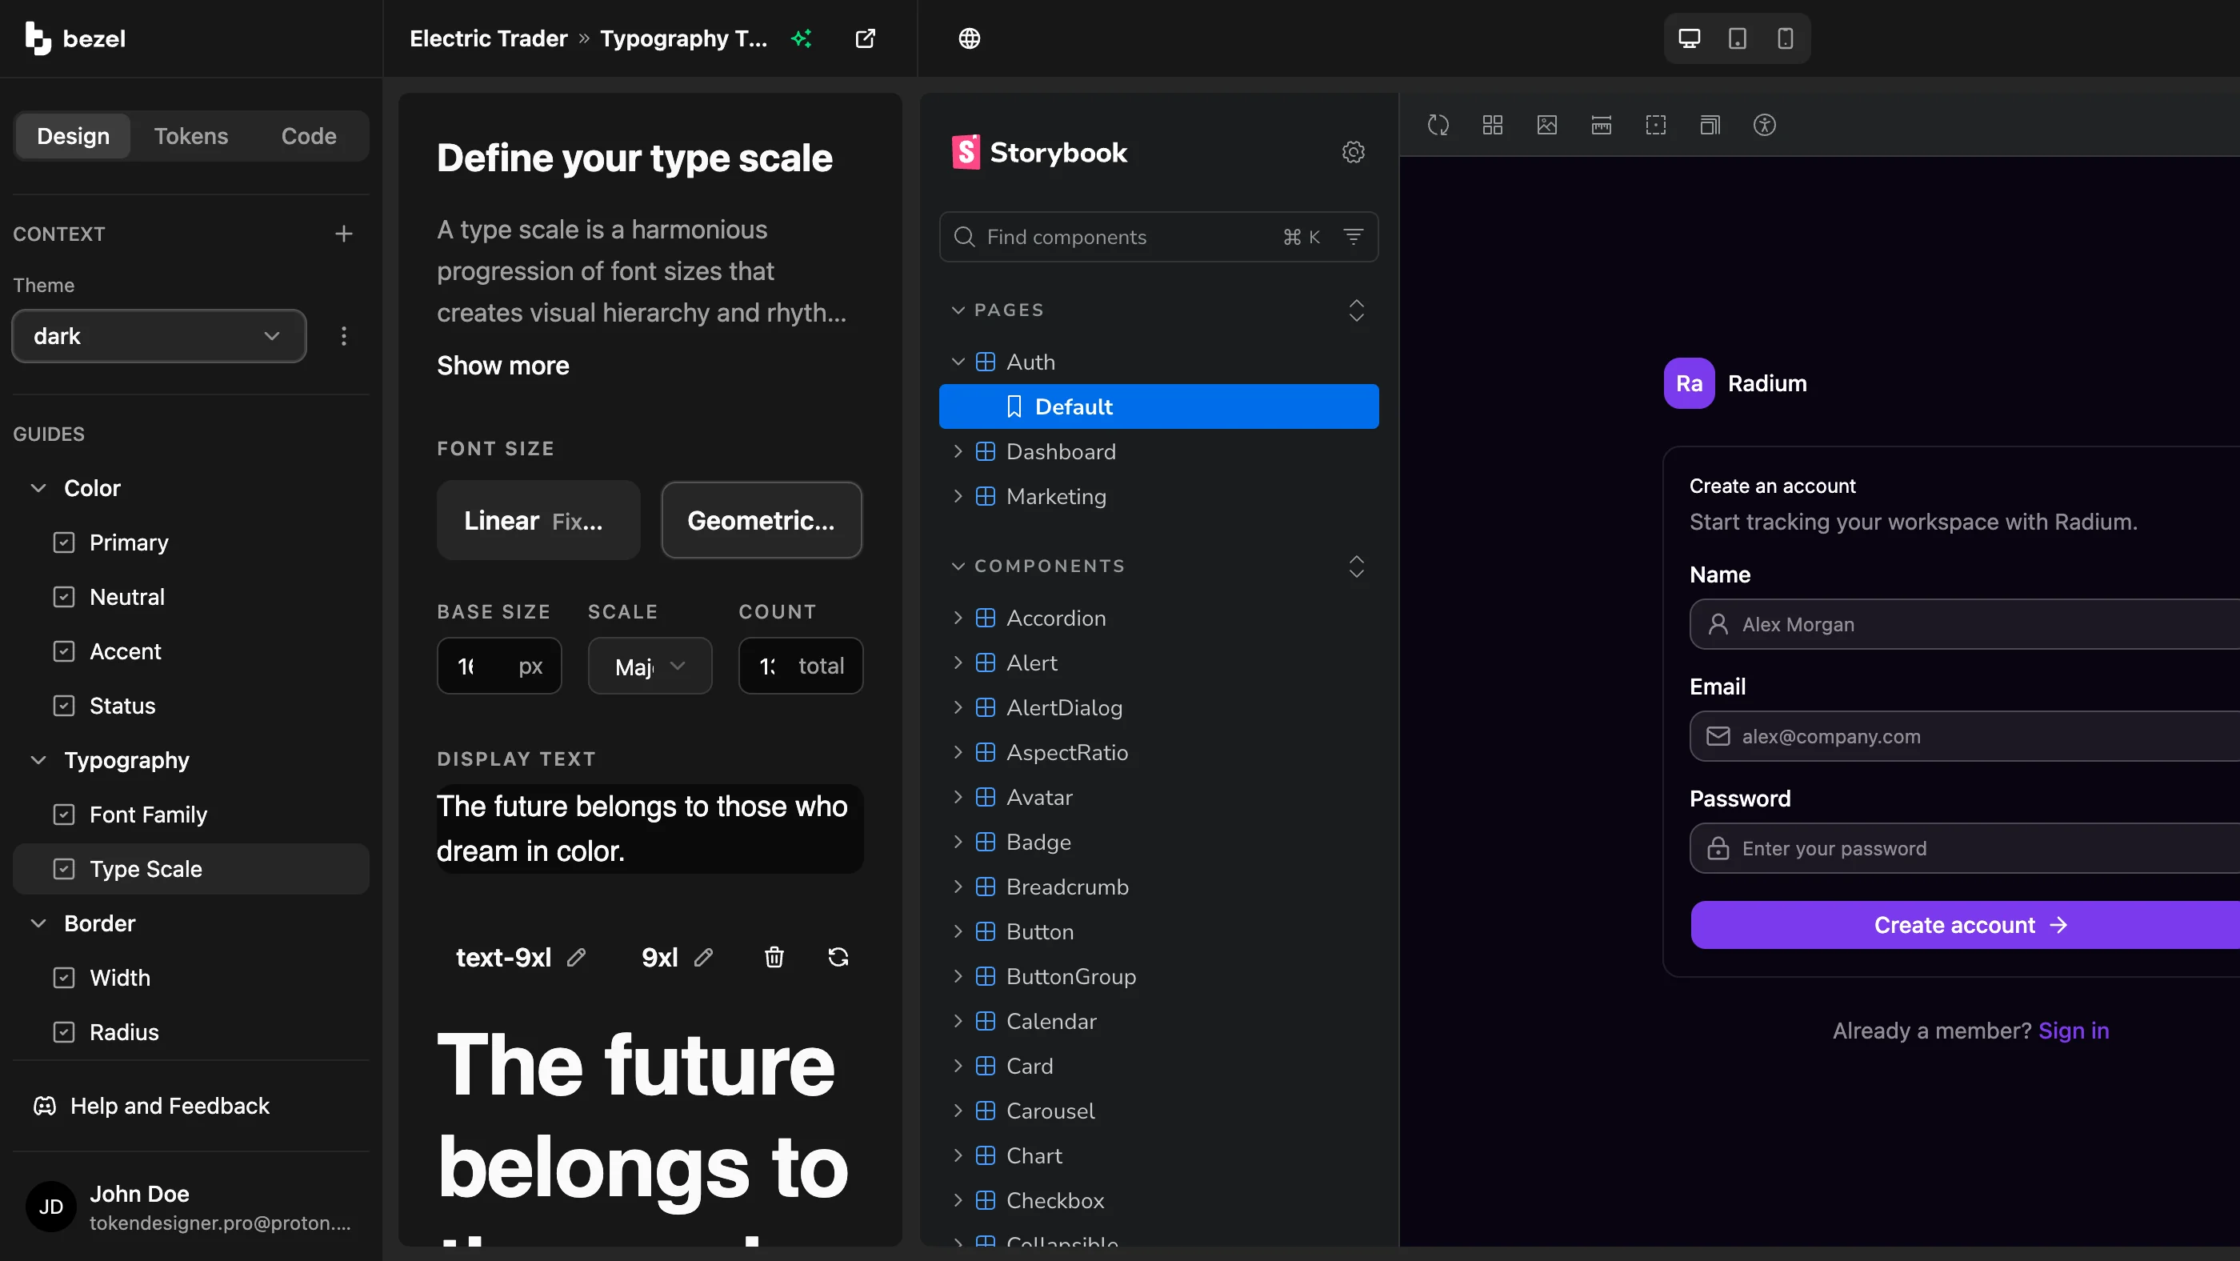The height and width of the screenshot is (1261, 2240).
Task: Switch to the Code tab
Action: [x=309, y=136]
